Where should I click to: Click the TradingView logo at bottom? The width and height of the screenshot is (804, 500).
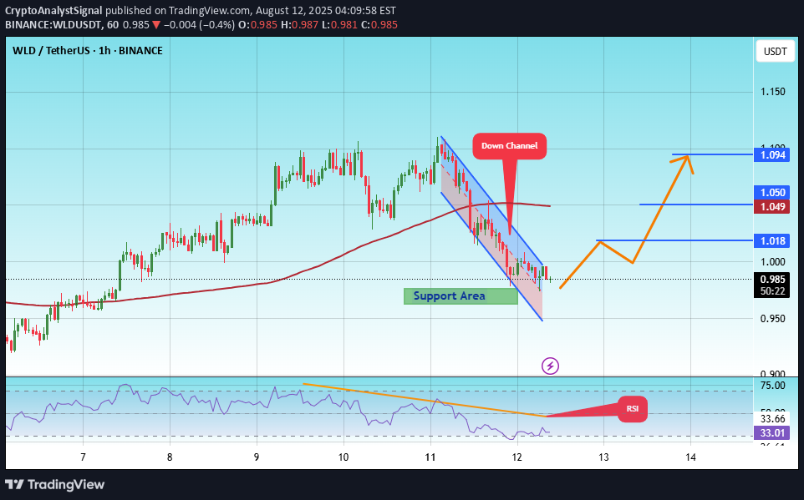[55, 485]
